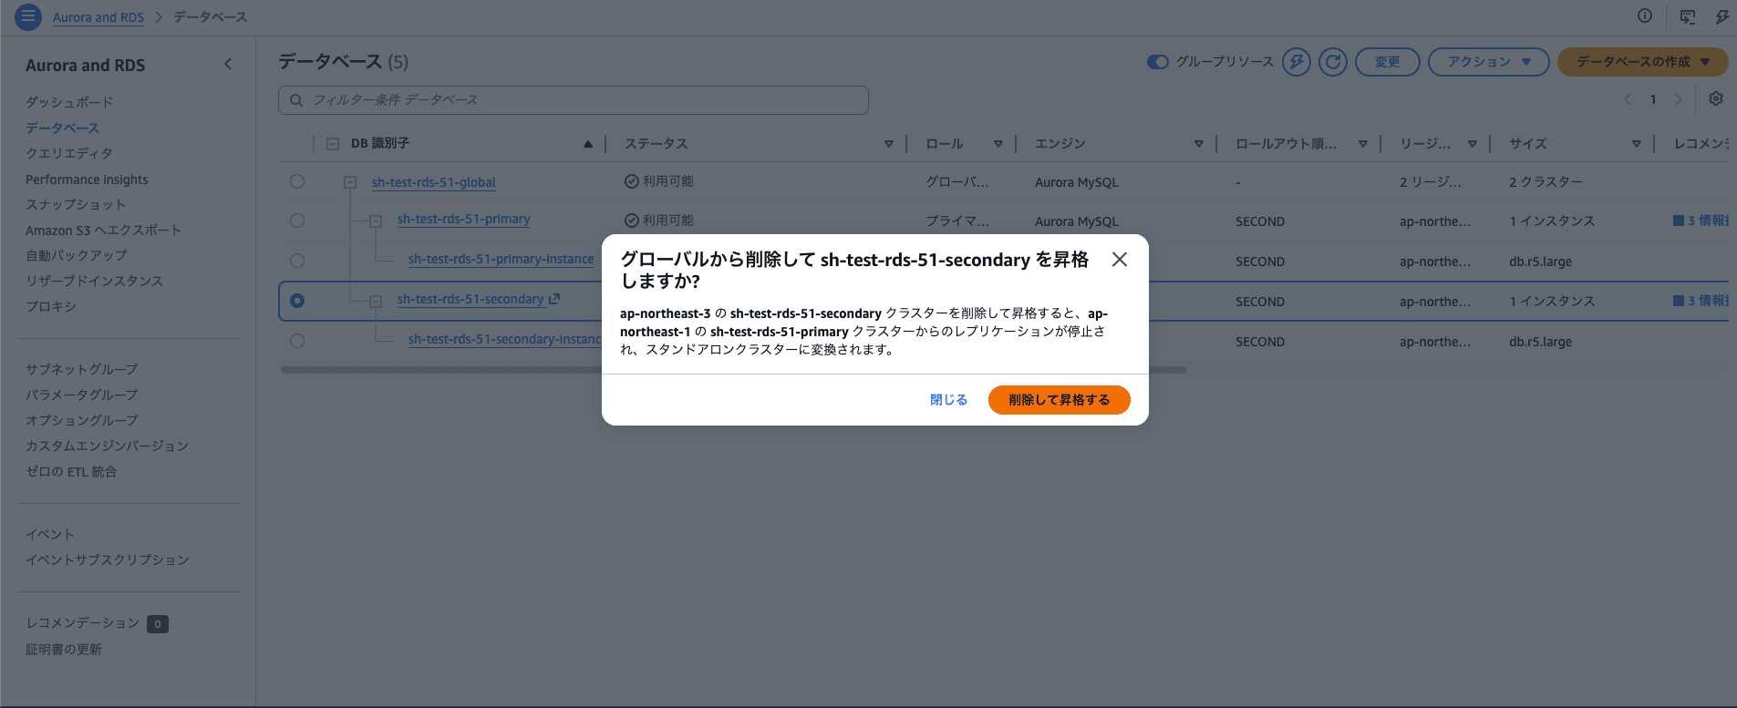Collapse the sh-test-rds-51-primary tree node
This screenshot has width=1737, height=708.
(376, 221)
